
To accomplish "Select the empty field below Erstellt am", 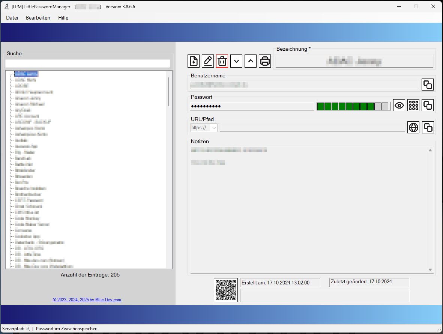I will click(x=324, y=295).
